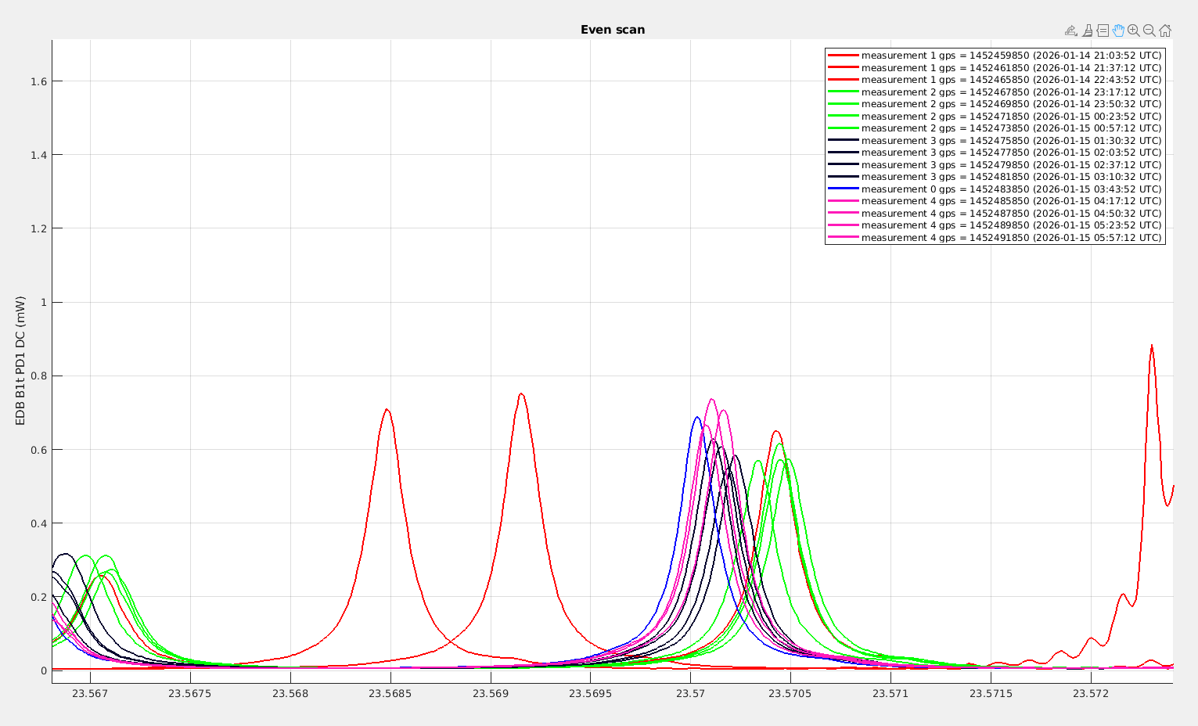Click black line swatch for gps 1452475850
The height and width of the screenshot is (726, 1198).
coord(844,141)
